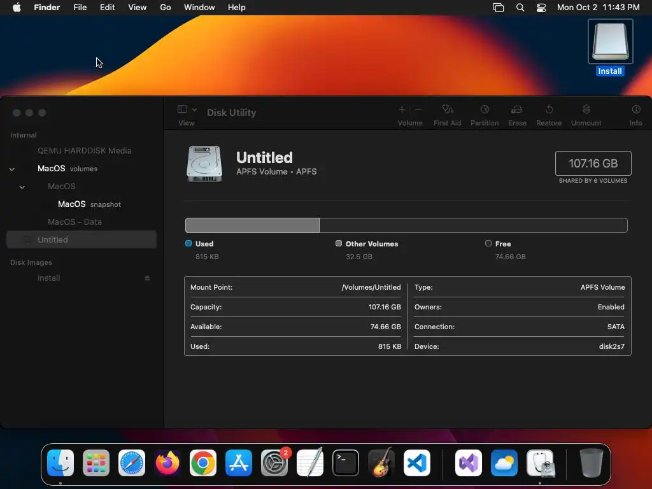Click the /Volumes/Untitled mount point value
This screenshot has height=489, width=652.
(371, 287)
